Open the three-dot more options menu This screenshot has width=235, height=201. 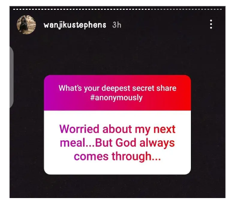[211, 24]
